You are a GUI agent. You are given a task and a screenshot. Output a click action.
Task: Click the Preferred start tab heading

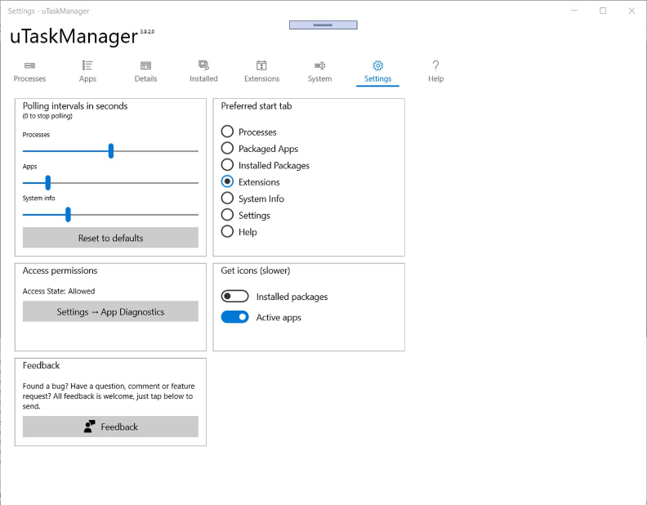pos(257,106)
